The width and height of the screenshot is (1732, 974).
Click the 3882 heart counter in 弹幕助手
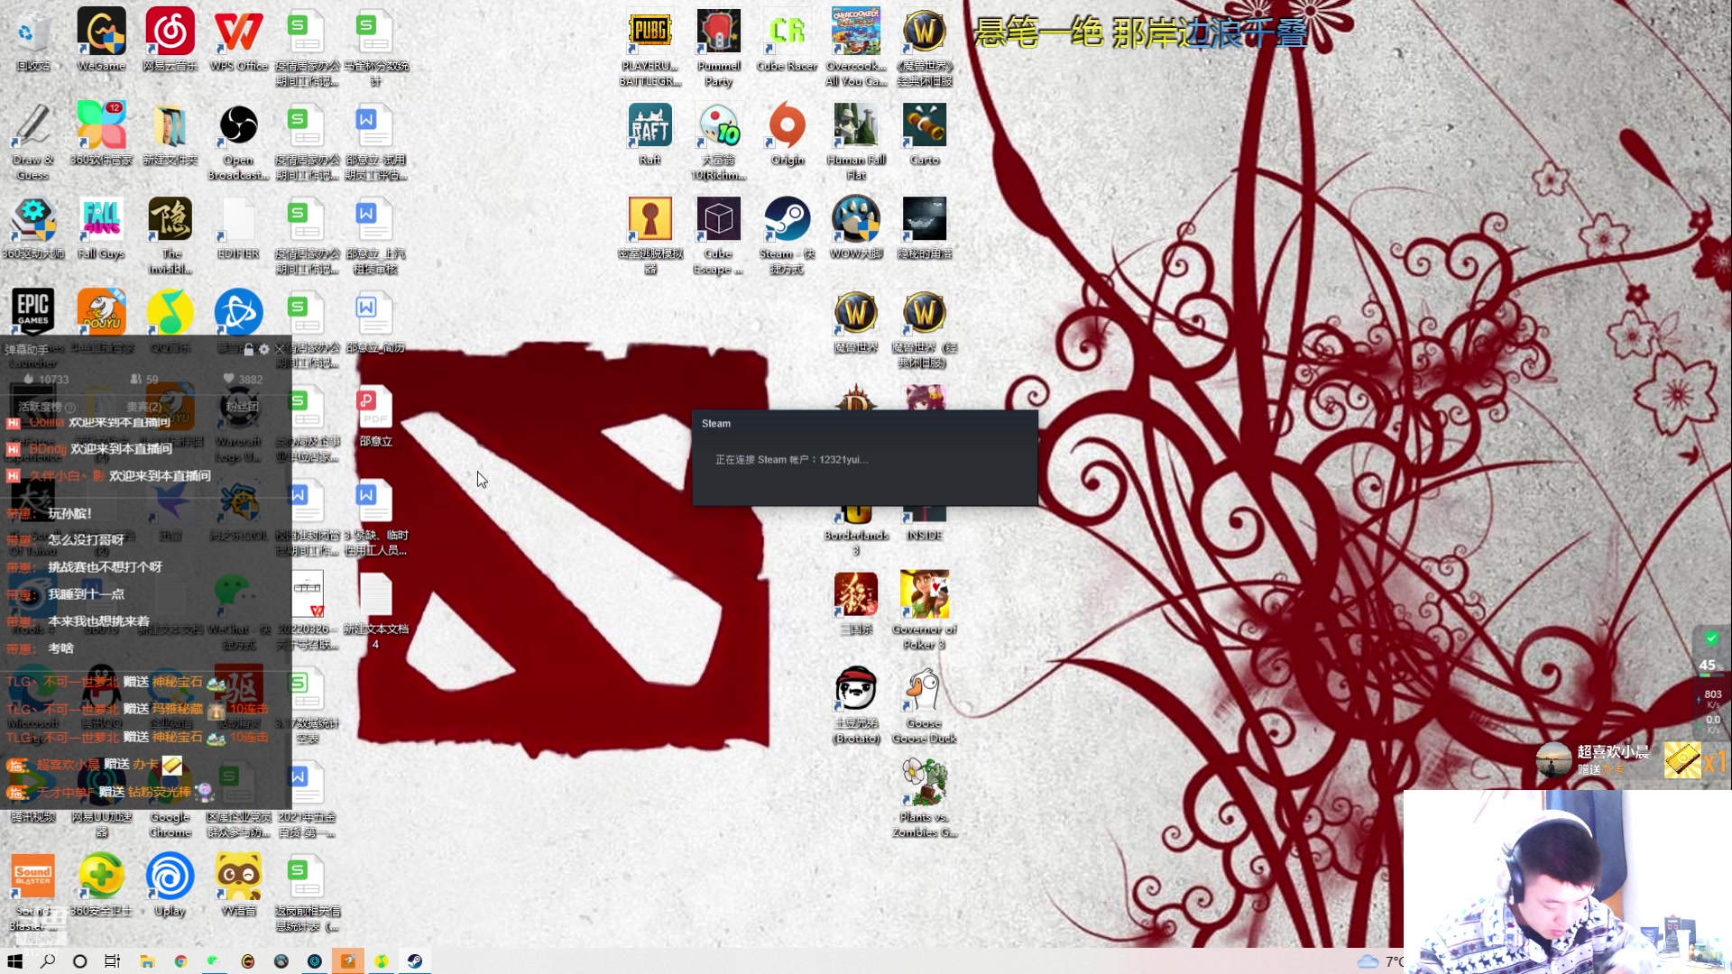click(244, 380)
